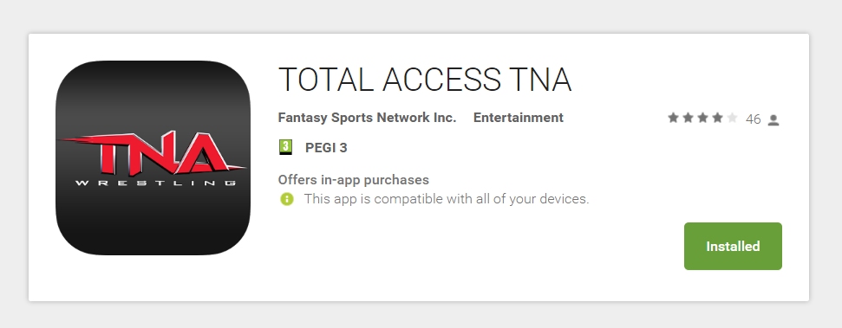Select the third rating star

(702, 118)
